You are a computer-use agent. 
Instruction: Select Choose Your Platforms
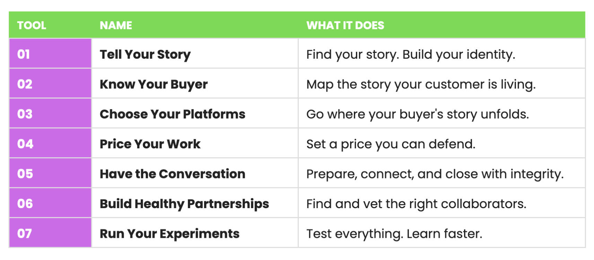point(172,114)
